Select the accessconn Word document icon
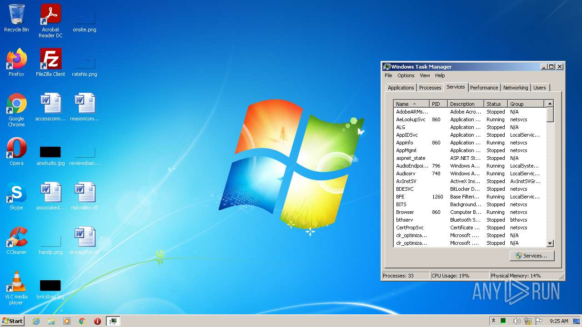The image size is (582, 327). pos(50,108)
